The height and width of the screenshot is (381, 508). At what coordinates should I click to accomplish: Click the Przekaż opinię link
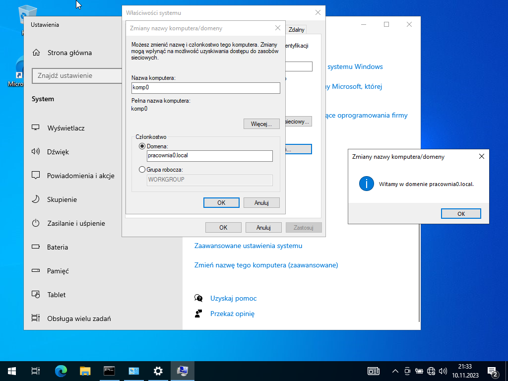[x=232, y=314]
